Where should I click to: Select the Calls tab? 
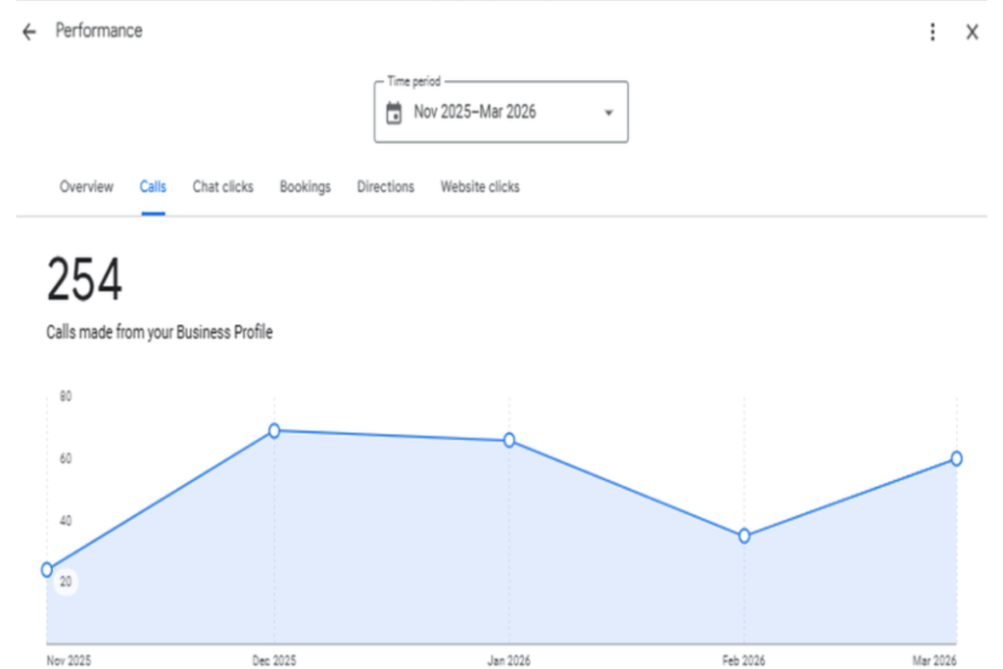click(x=153, y=187)
